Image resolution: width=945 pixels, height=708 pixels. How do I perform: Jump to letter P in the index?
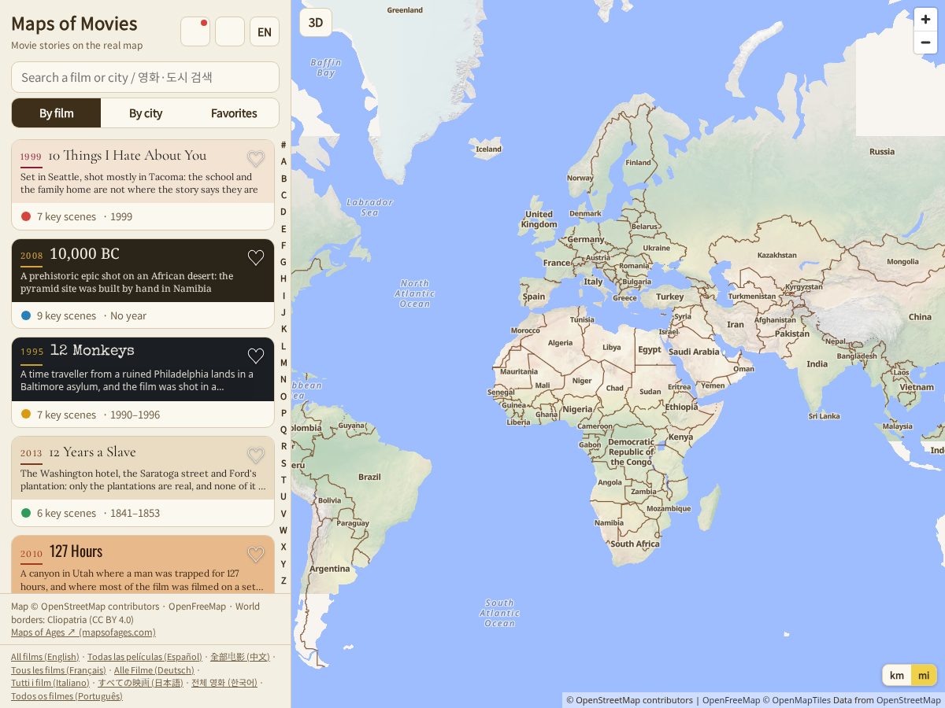point(283,413)
